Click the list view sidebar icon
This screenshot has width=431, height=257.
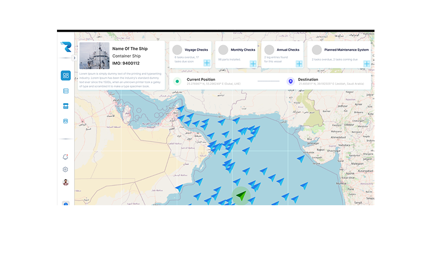pos(66,91)
